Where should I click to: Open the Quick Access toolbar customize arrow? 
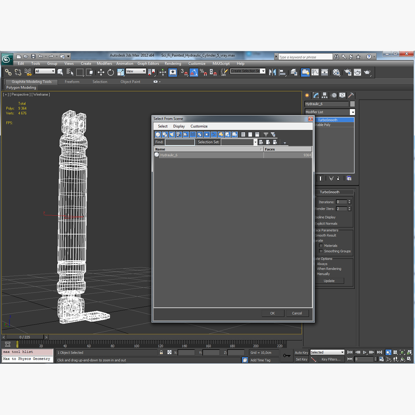tap(68, 56)
